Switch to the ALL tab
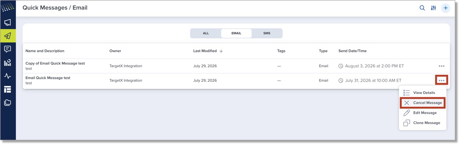 (x=206, y=33)
